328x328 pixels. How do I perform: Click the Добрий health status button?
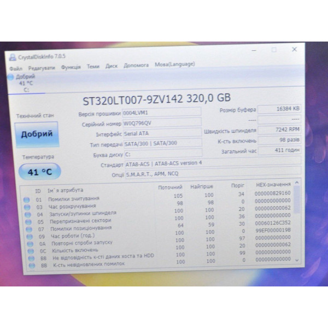point(37,134)
